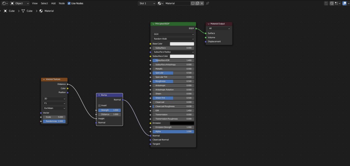Viewport: 350px width, 166px height.
Task: Collapse the Voronoi Texture node
Action: [x=43, y=79]
